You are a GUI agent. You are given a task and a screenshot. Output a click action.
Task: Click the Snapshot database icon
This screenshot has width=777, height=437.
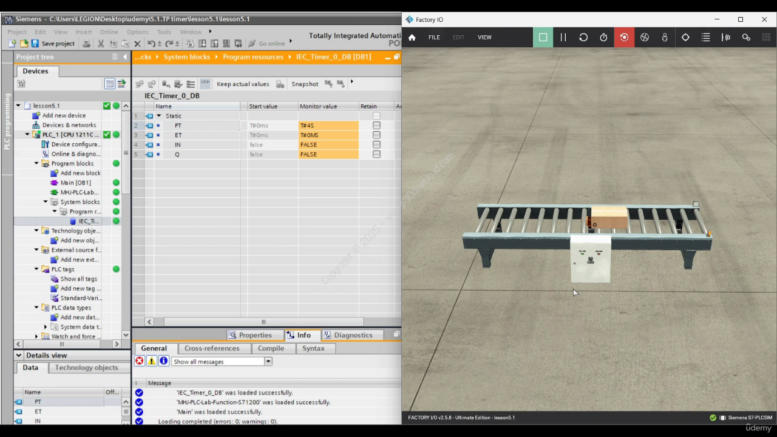tap(280, 84)
